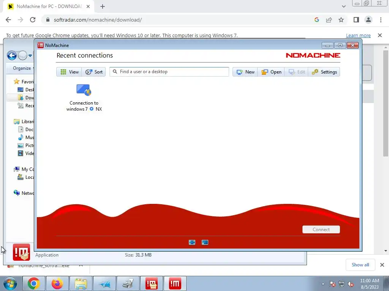The width and height of the screenshot is (389, 291).
Task: Open Explorer recent pages dropdown arrow
Action: [30, 56]
